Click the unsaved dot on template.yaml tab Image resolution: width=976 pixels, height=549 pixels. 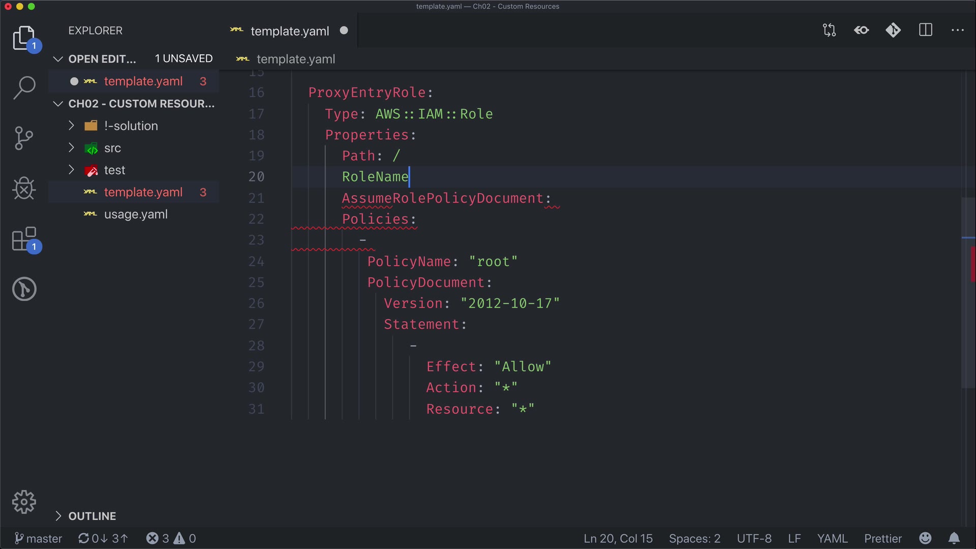coord(344,30)
